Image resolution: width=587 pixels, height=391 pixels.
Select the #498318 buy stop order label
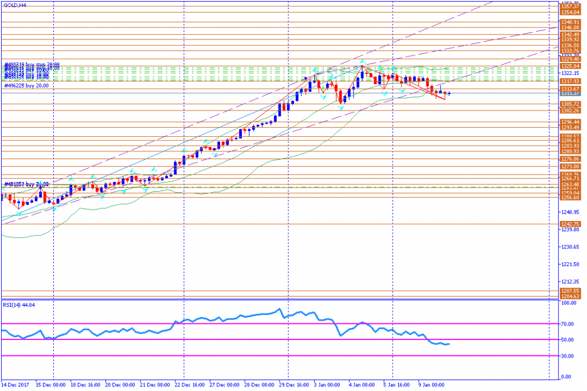tap(32, 65)
